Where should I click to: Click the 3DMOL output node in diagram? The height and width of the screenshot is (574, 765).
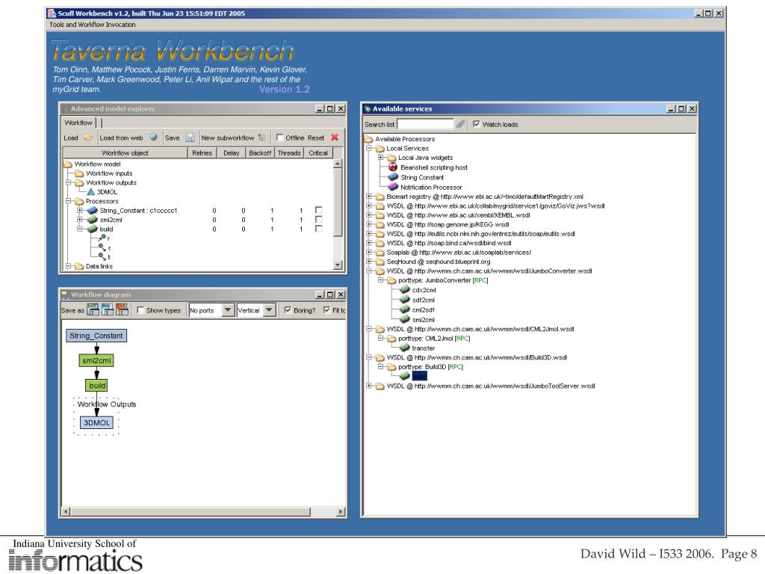(96, 423)
